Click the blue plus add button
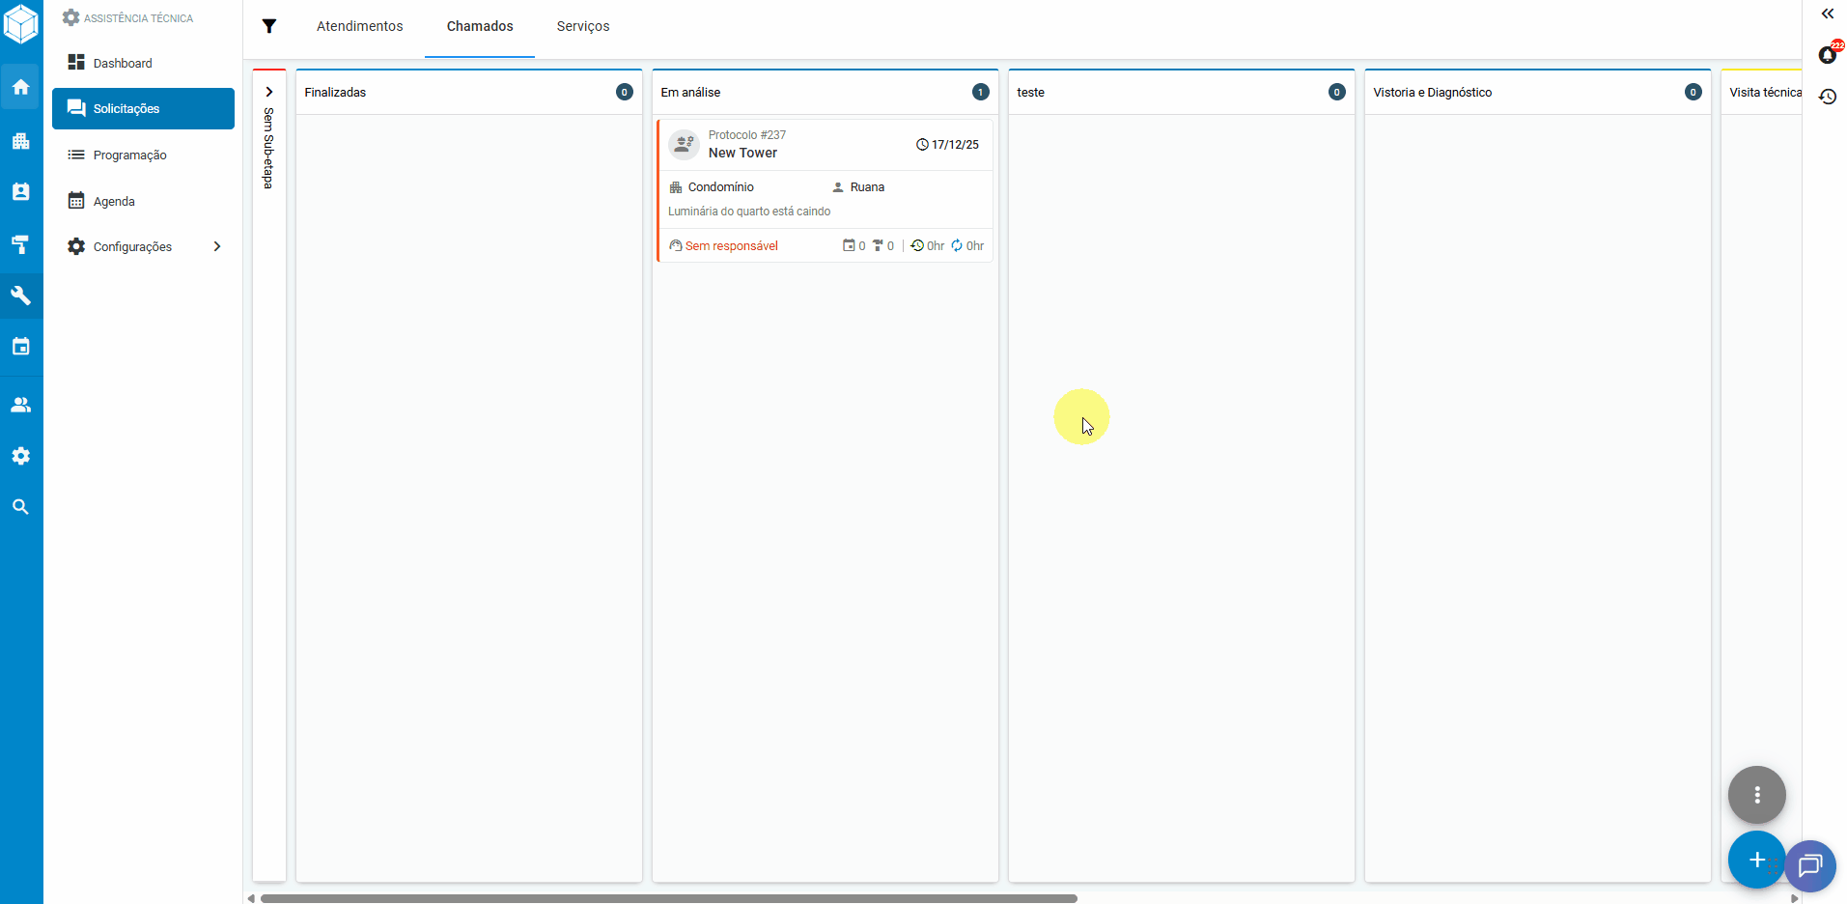 pyautogui.click(x=1755, y=860)
